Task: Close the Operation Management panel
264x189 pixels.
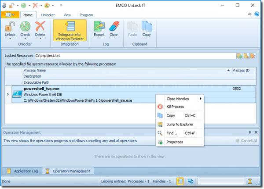Action: [256, 132]
